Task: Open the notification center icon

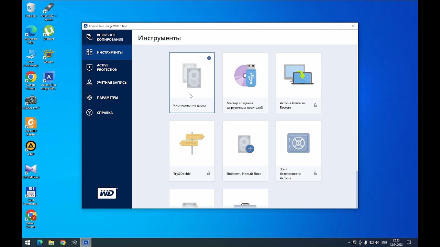Action: (x=409, y=243)
